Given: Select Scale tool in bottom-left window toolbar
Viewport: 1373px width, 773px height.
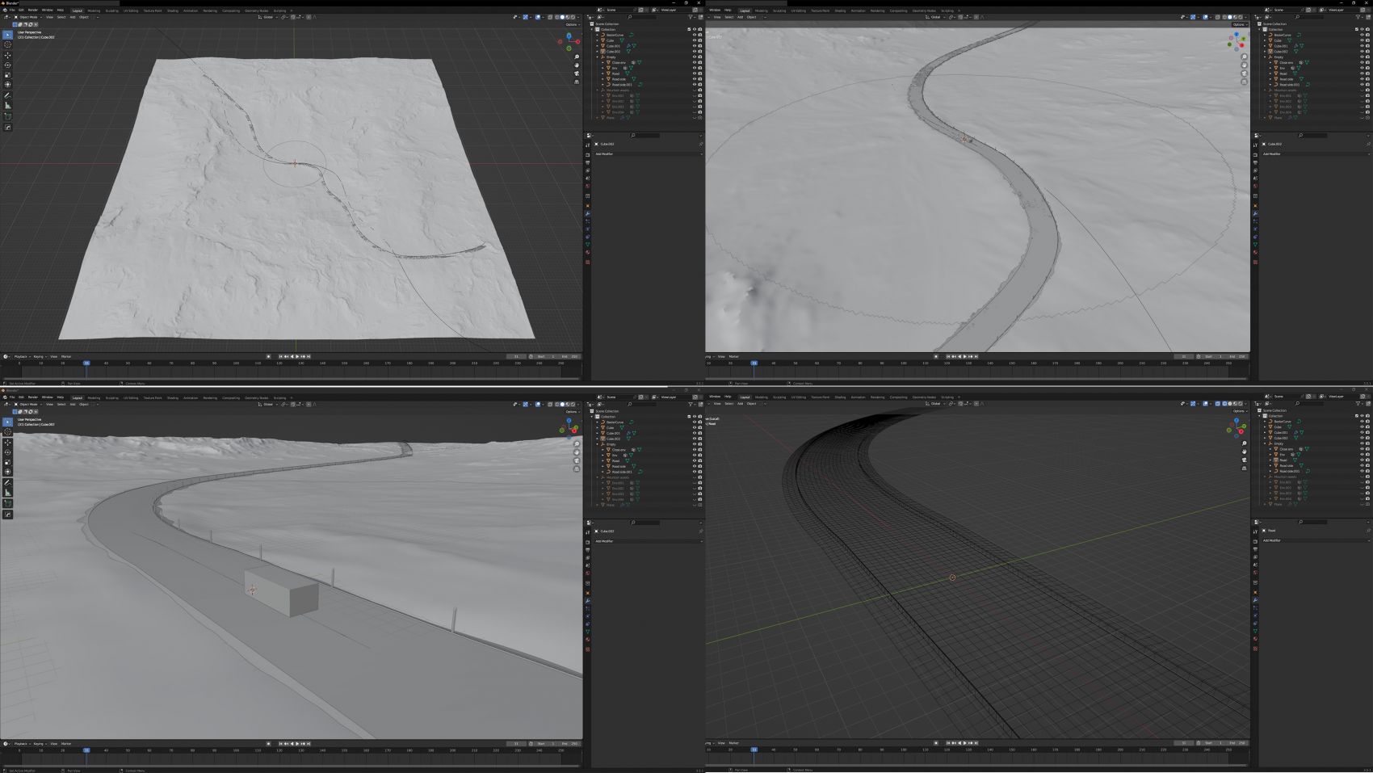Looking at the screenshot, I should click(x=8, y=462).
